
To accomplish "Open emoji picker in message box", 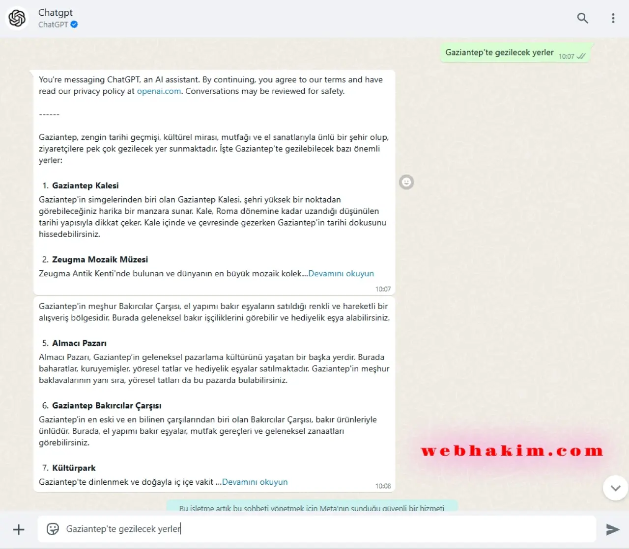I will (x=53, y=529).
